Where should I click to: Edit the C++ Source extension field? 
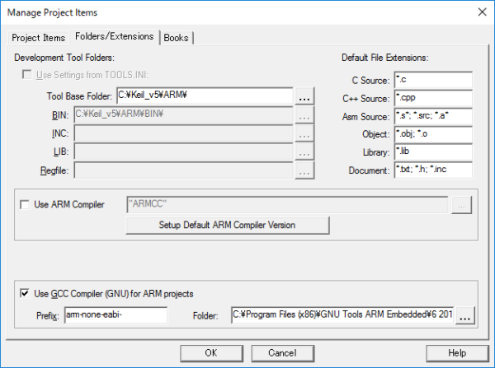[x=433, y=98]
